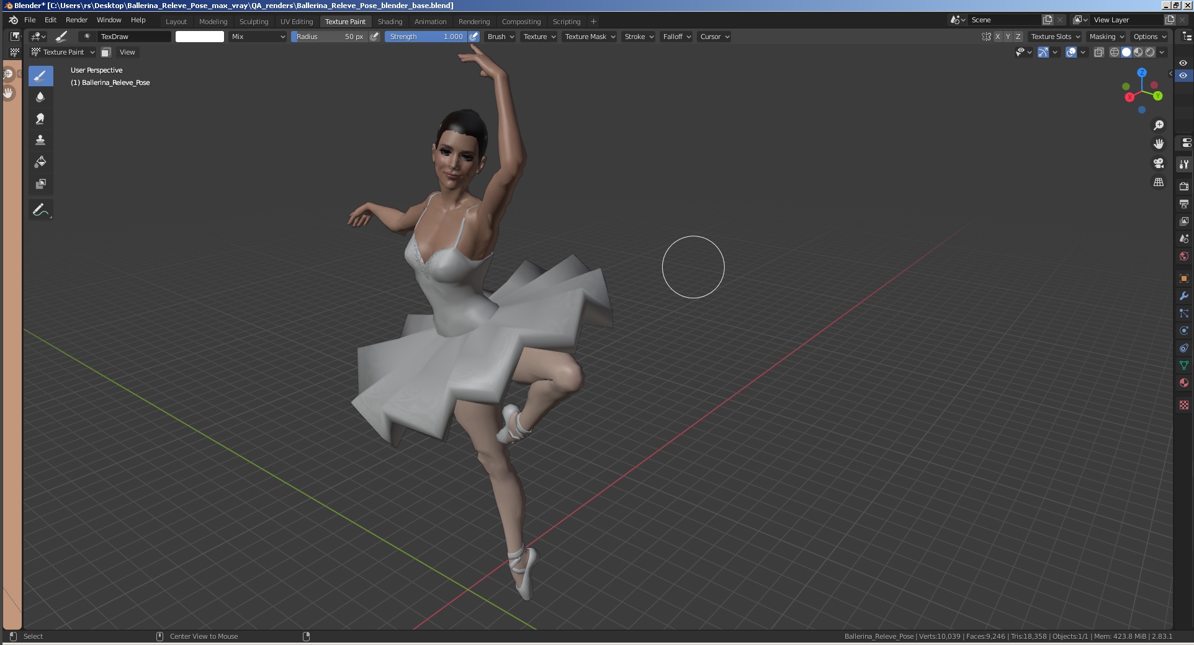Switch to the Sculpting workspace tab
The height and width of the screenshot is (645, 1194).
click(254, 22)
